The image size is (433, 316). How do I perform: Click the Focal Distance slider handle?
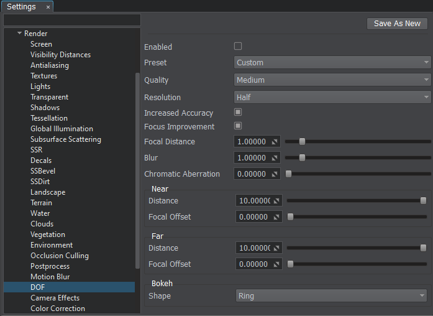pos(302,142)
